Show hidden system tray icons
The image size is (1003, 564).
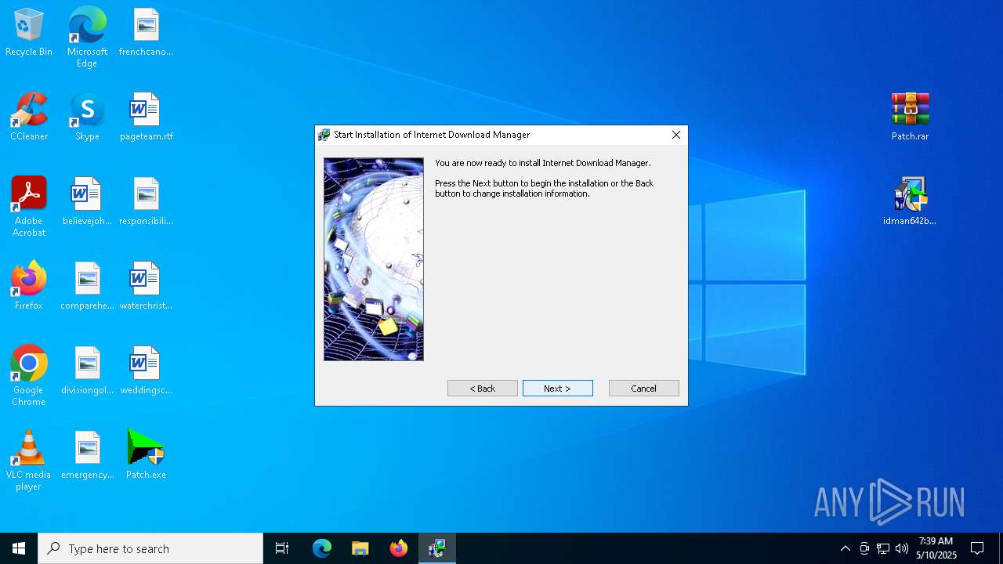click(845, 548)
